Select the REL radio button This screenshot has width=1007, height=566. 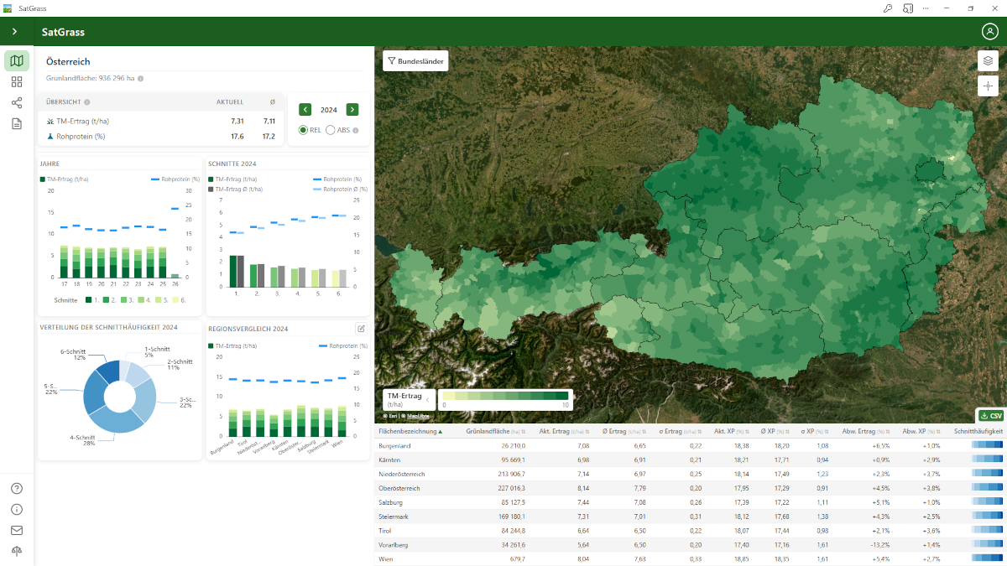click(x=304, y=130)
